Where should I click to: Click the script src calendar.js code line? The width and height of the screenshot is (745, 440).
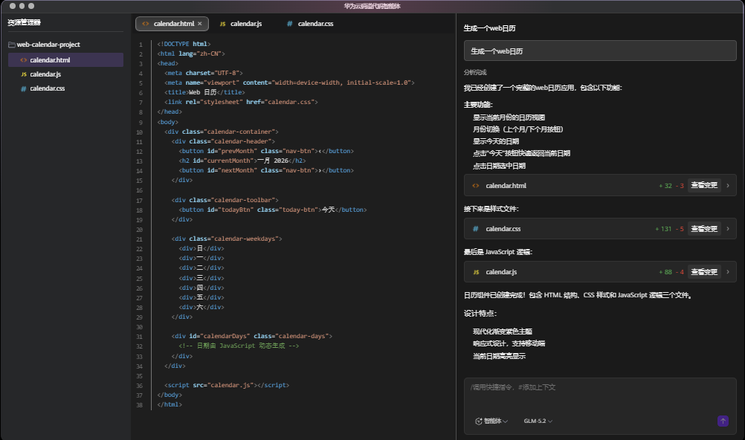(227, 385)
